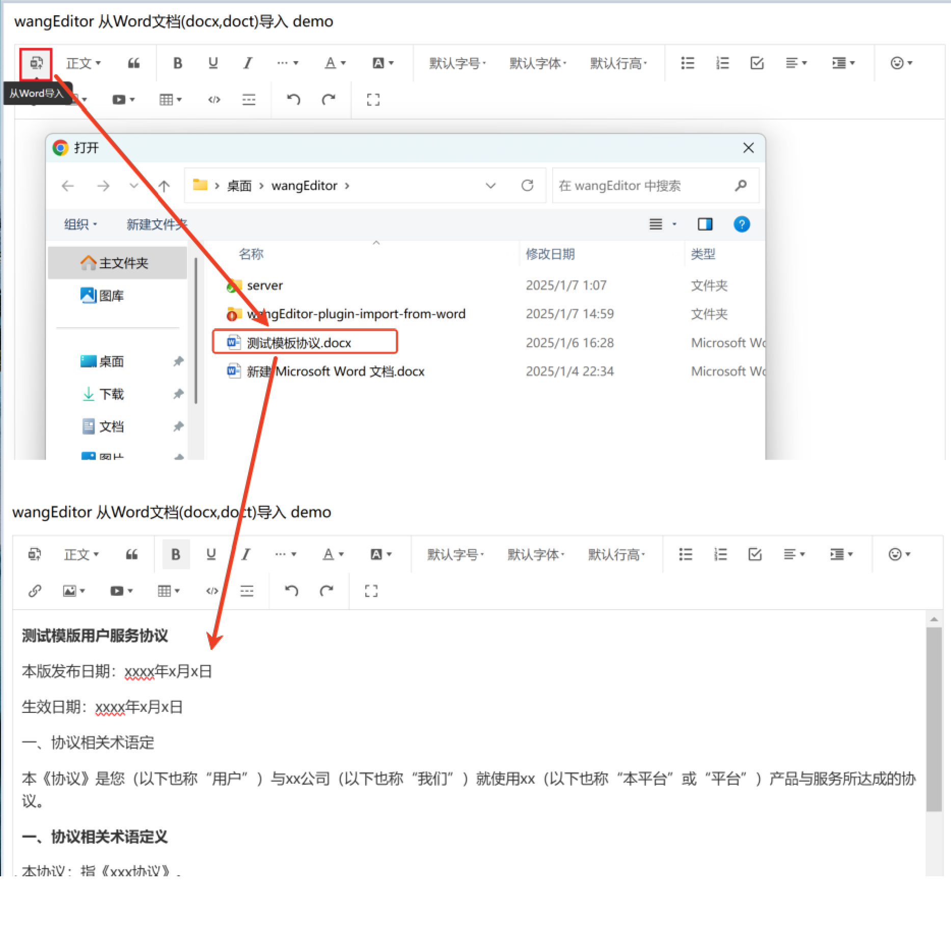951x946 pixels.
Task: Click fullscreen icon in top editor
Action: tap(373, 100)
